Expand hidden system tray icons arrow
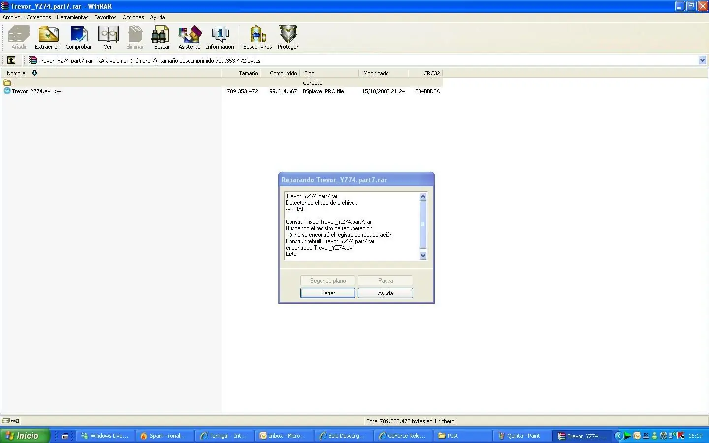Viewport: 709px width, 443px height. point(619,436)
